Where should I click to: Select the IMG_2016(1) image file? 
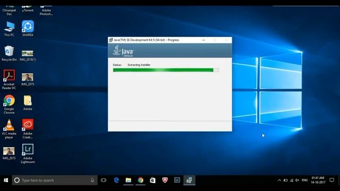(28, 55)
